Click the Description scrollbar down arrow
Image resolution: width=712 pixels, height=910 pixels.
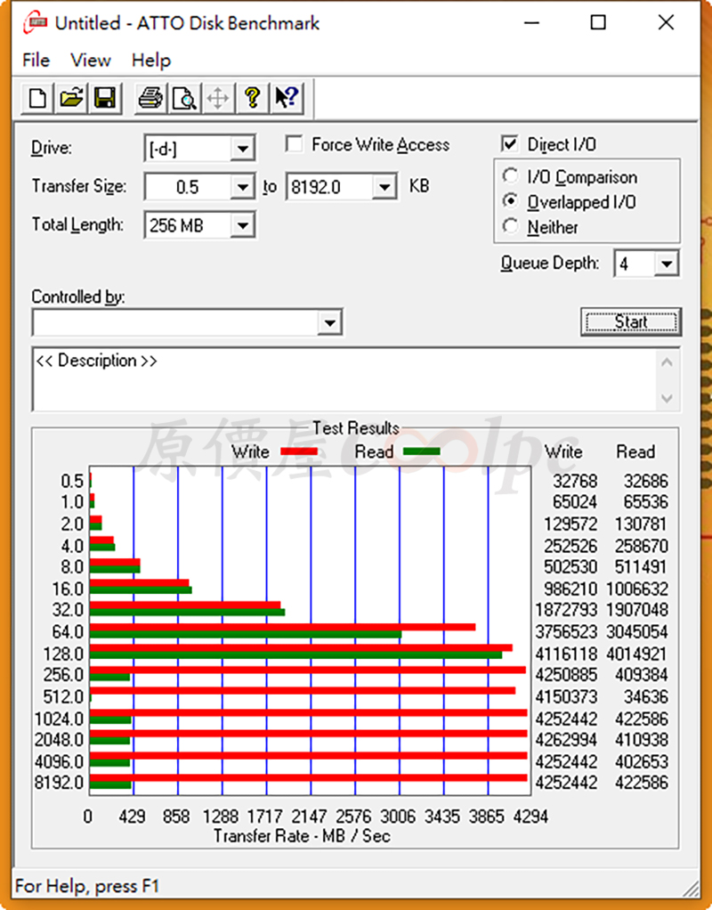667,398
